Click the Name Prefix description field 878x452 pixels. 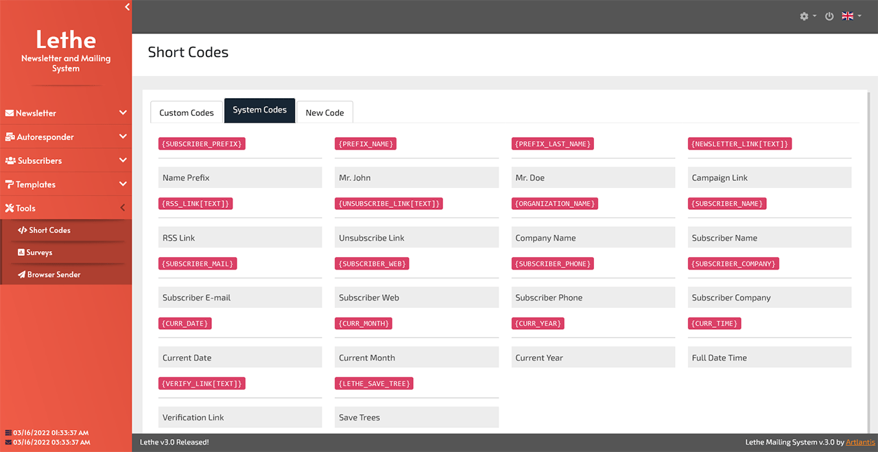point(240,178)
